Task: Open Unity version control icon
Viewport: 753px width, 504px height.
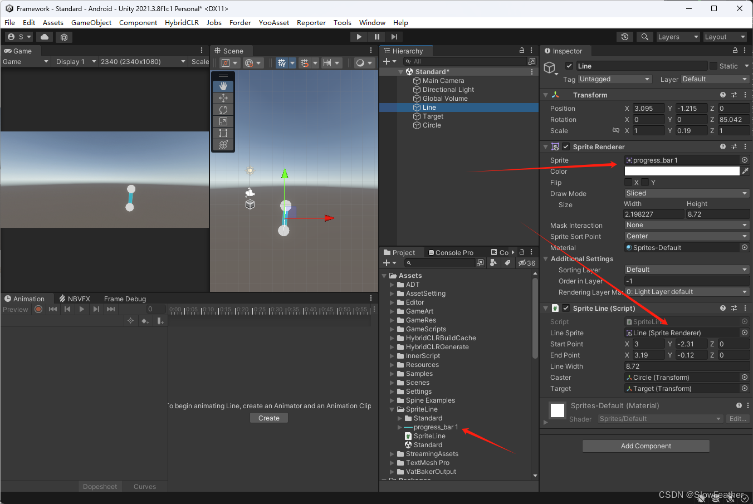Action: [x=64, y=37]
